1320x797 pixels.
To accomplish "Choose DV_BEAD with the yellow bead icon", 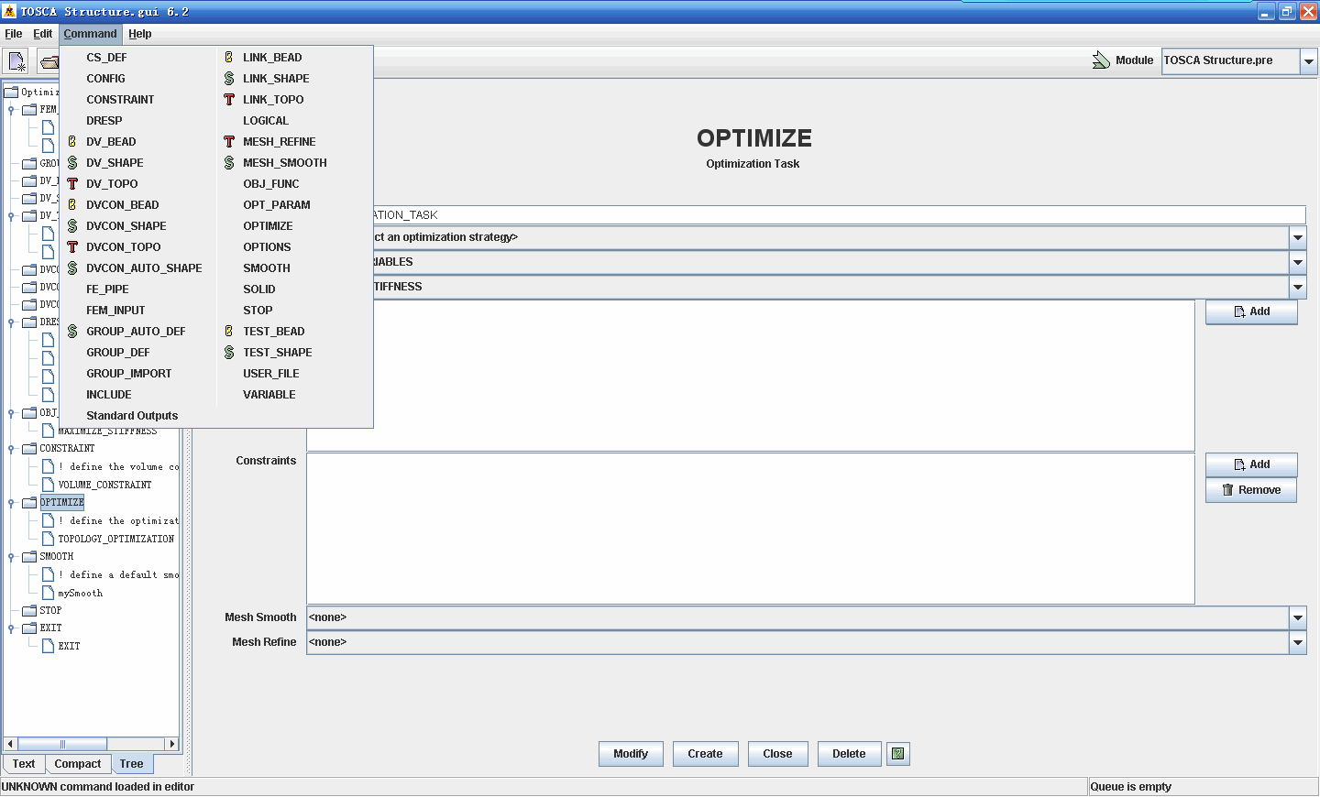I will 110,142.
